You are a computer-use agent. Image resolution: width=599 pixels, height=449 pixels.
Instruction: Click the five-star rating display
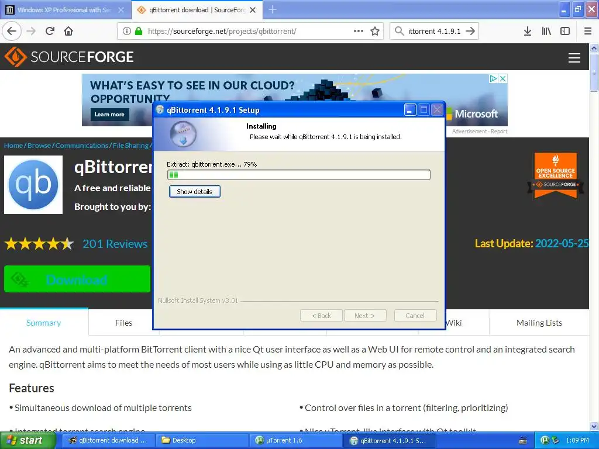(39, 243)
